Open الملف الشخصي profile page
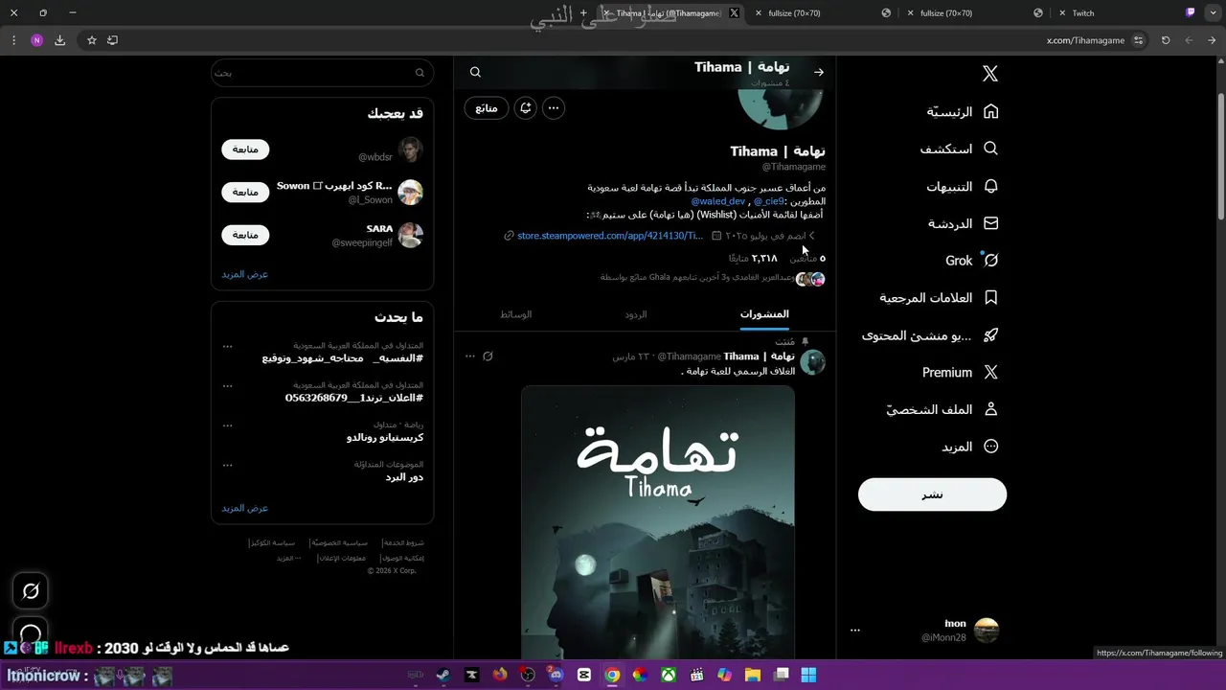This screenshot has width=1226, height=690. (942, 409)
